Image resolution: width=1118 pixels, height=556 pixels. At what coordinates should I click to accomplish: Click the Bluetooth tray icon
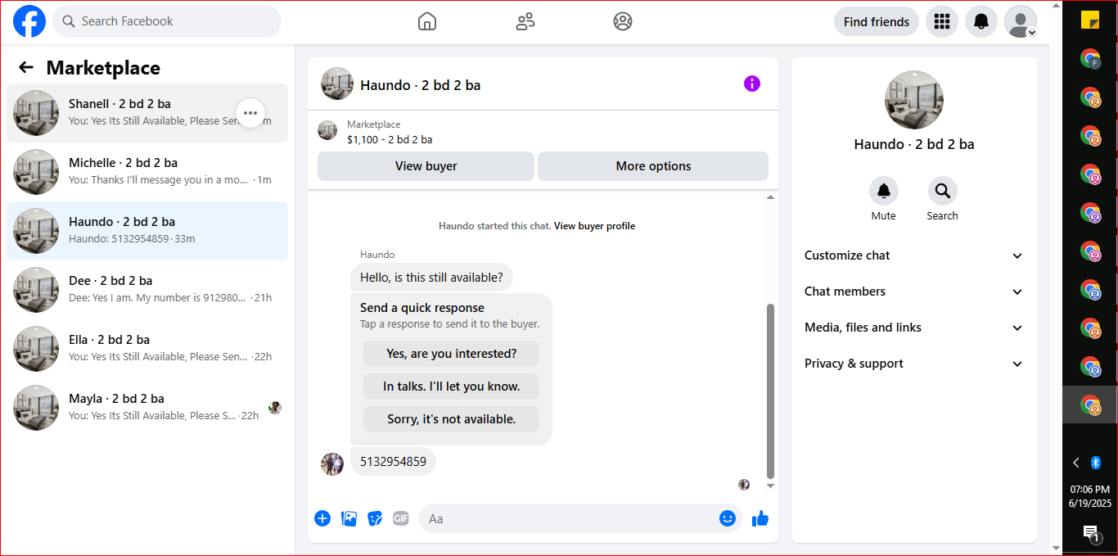(1096, 463)
